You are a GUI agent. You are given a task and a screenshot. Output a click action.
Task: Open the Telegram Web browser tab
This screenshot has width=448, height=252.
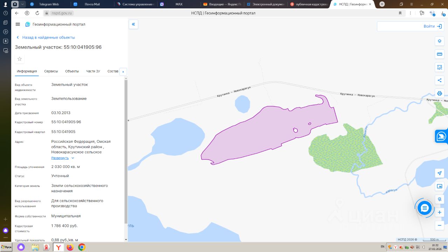click(48, 4)
